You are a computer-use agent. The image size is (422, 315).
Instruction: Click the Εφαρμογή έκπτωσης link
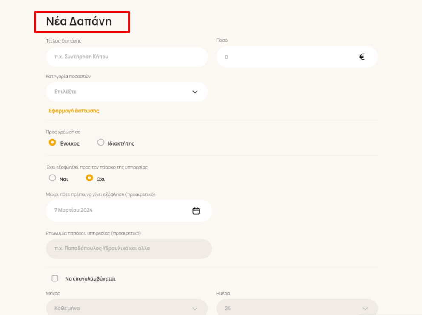point(74,111)
